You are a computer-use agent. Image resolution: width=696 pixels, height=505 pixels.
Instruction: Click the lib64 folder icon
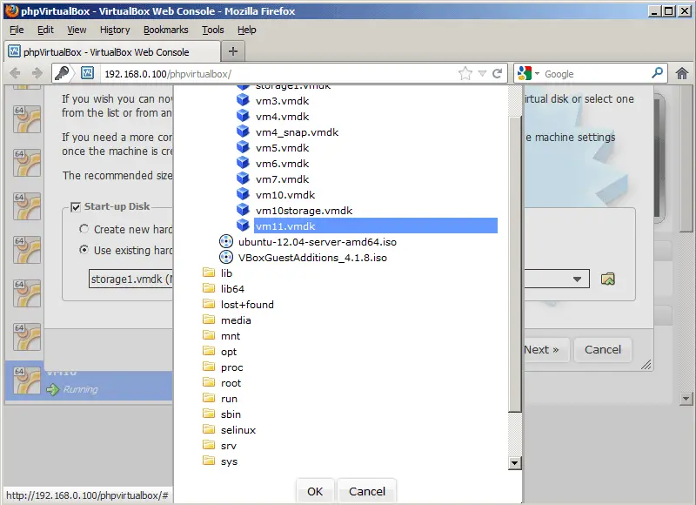(x=209, y=288)
